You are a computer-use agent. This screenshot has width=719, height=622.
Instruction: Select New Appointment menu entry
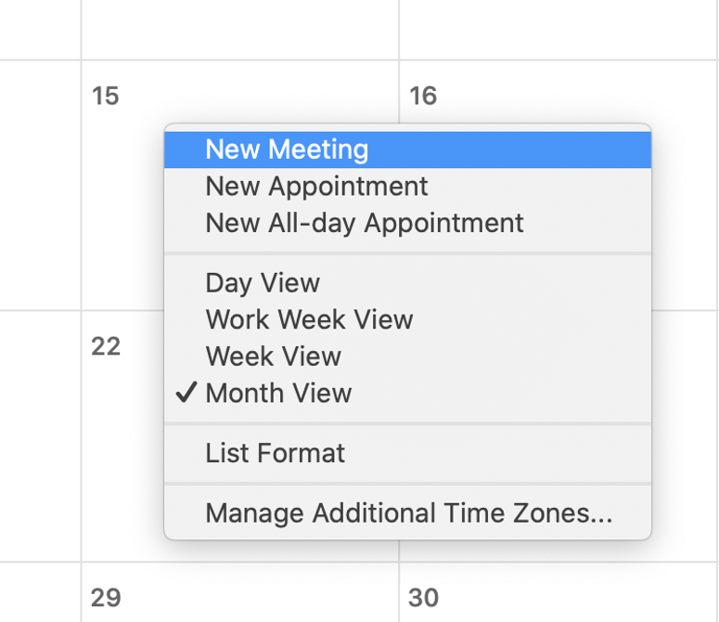316,187
